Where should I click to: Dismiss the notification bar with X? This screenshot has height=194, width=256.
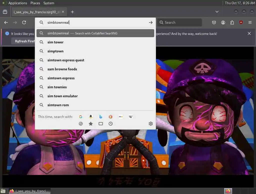249,34
